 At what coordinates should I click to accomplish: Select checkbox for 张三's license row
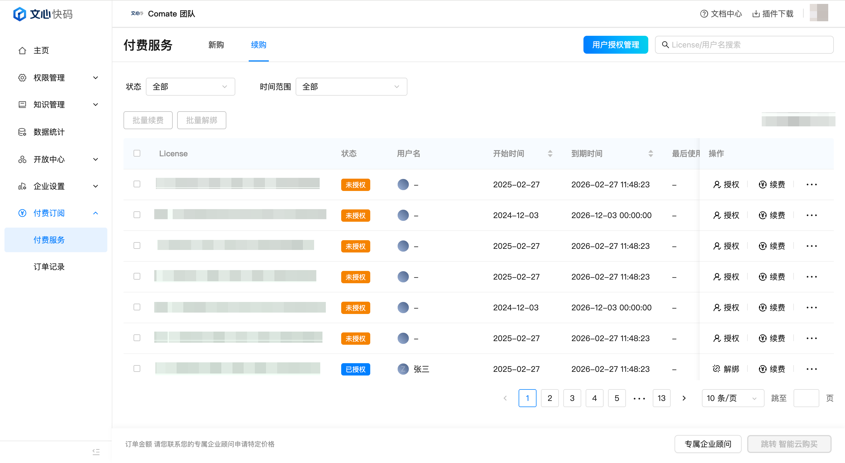137,369
